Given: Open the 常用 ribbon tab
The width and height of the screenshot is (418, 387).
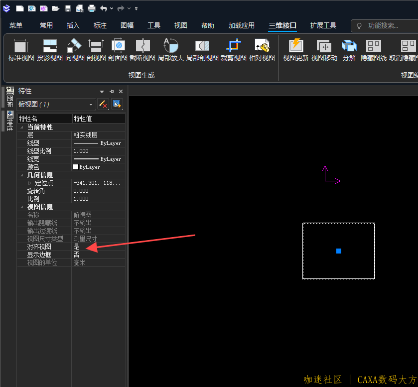Looking at the screenshot, I should [x=46, y=25].
